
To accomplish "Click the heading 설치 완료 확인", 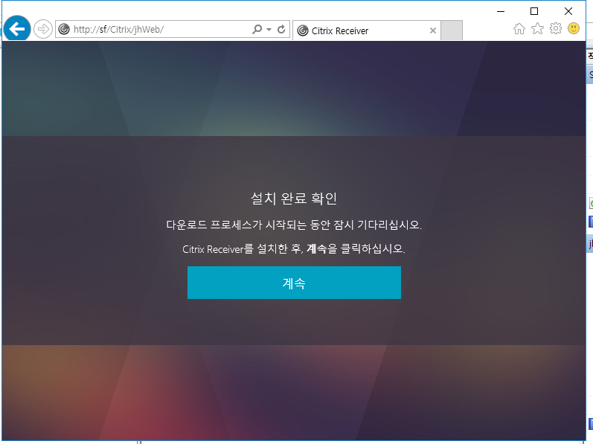I will click(294, 199).
